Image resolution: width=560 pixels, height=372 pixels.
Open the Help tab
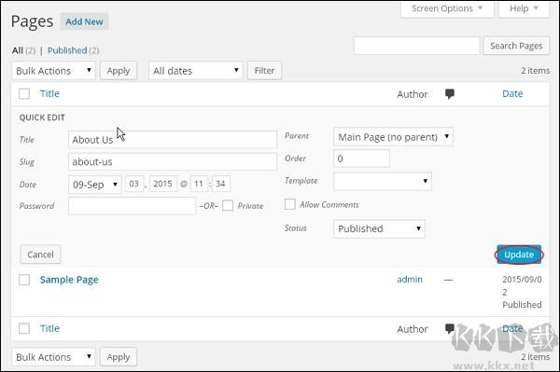point(524,8)
